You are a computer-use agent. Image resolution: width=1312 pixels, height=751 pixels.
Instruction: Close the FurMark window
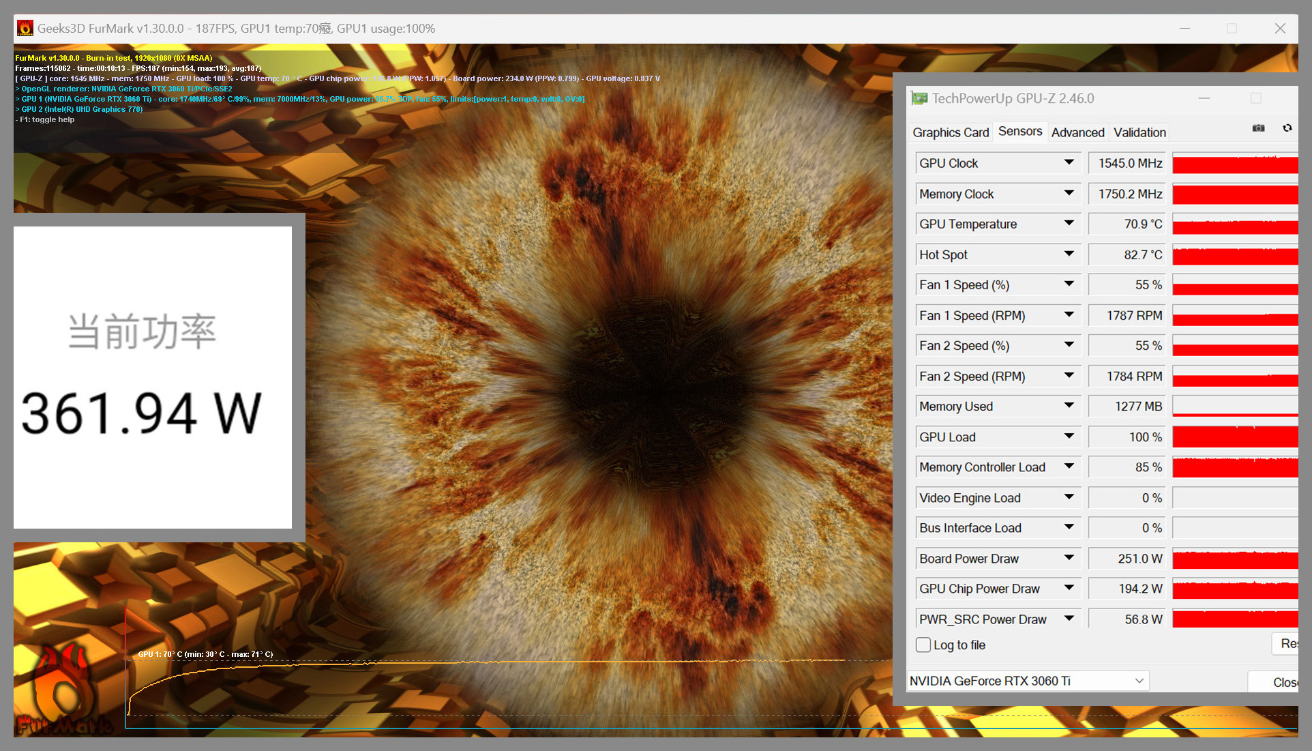click(x=1280, y=29)
